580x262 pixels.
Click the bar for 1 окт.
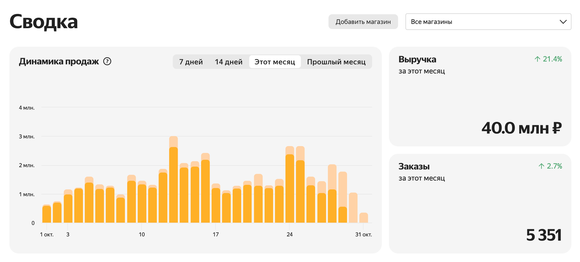47,214
